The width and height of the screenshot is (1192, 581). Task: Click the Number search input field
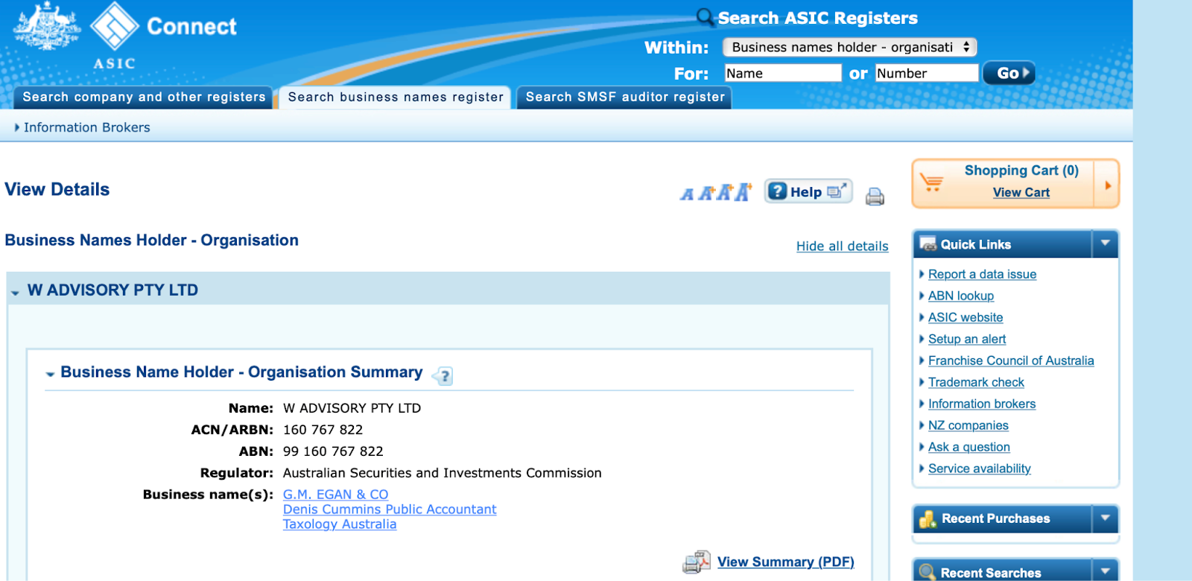point(927,73)
